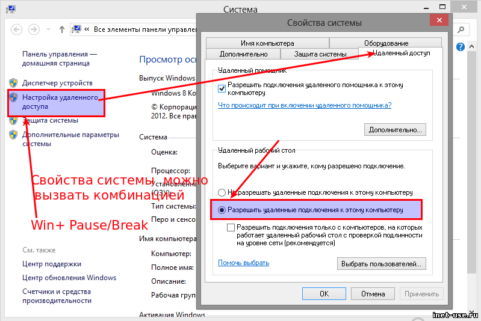
Task: Toggle the remote assistance connections checkbox
Action: [x=222, y=89]
